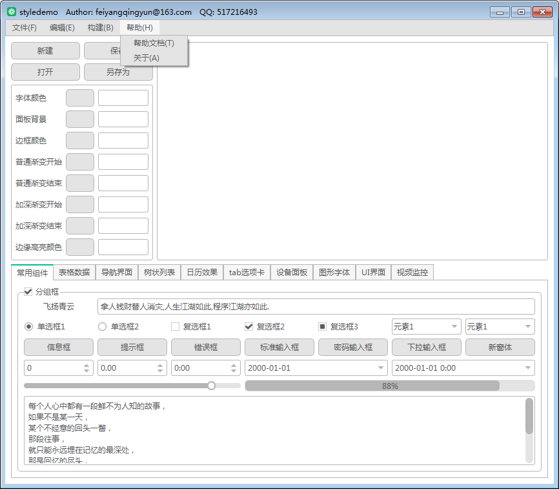The width and height of the screenshot is (559, 489).
Task: Choose 关于(A) menu entry
Action: pos(147,58)
